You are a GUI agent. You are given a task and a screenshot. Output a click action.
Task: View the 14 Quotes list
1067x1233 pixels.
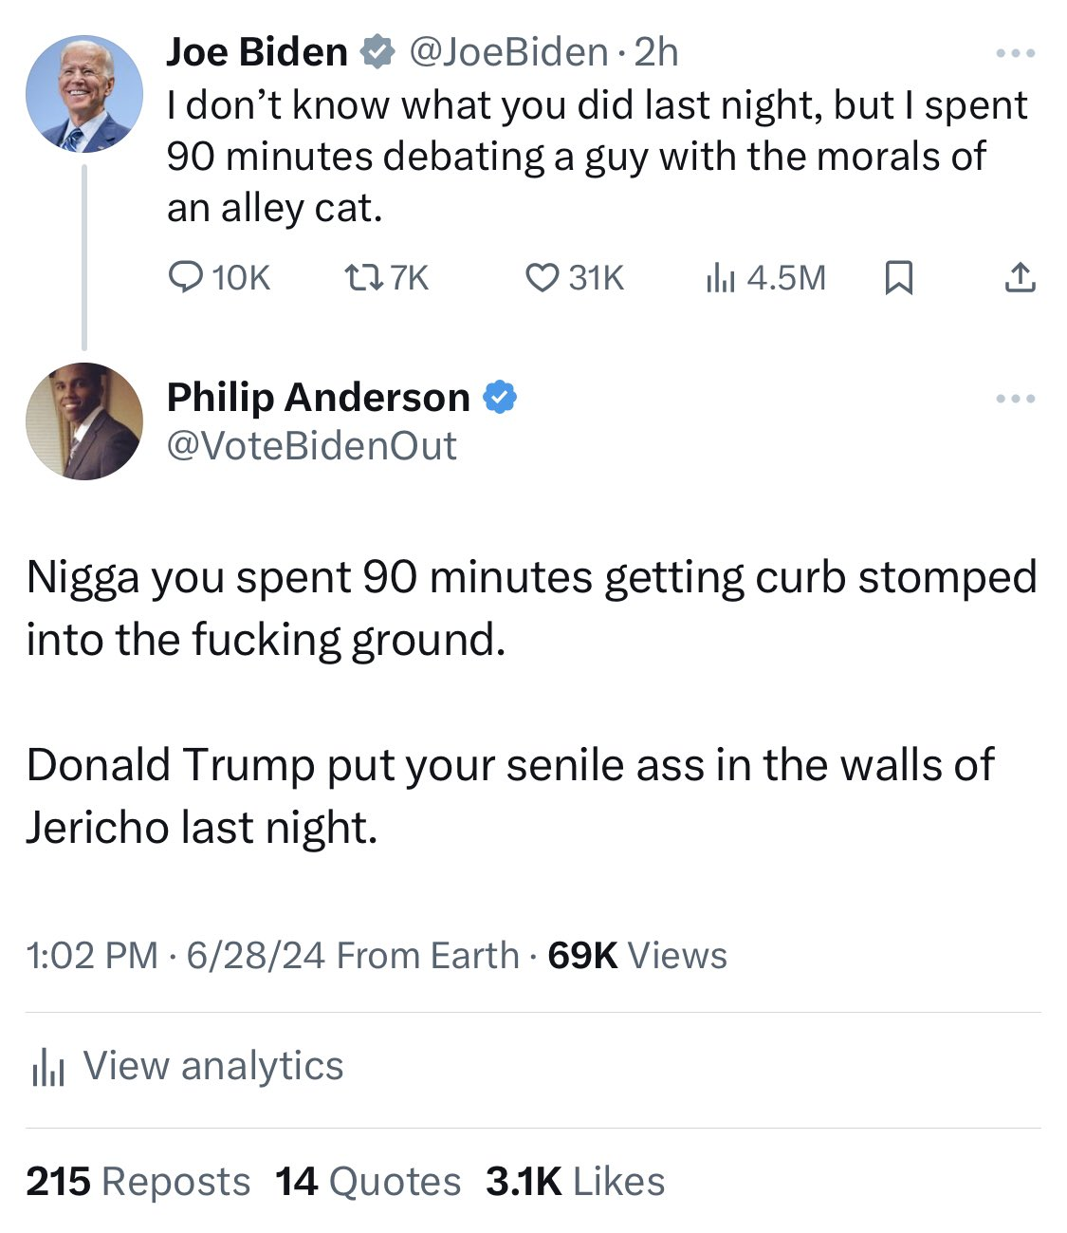click(x=368, y=1182)
